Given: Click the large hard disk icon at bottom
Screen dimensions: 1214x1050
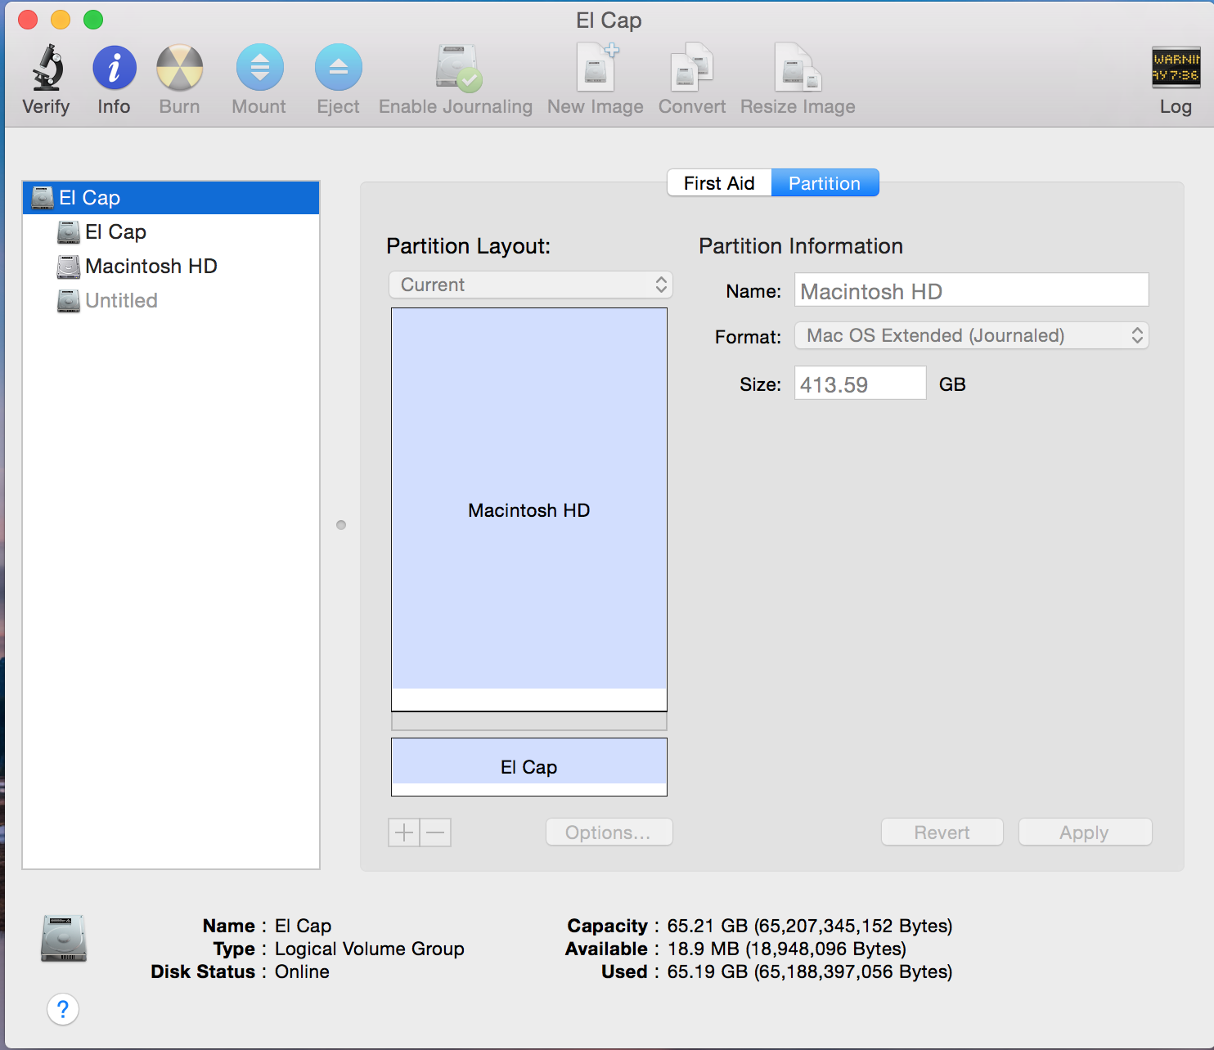Looking at the screenshot, I should (x=64, y=938).
